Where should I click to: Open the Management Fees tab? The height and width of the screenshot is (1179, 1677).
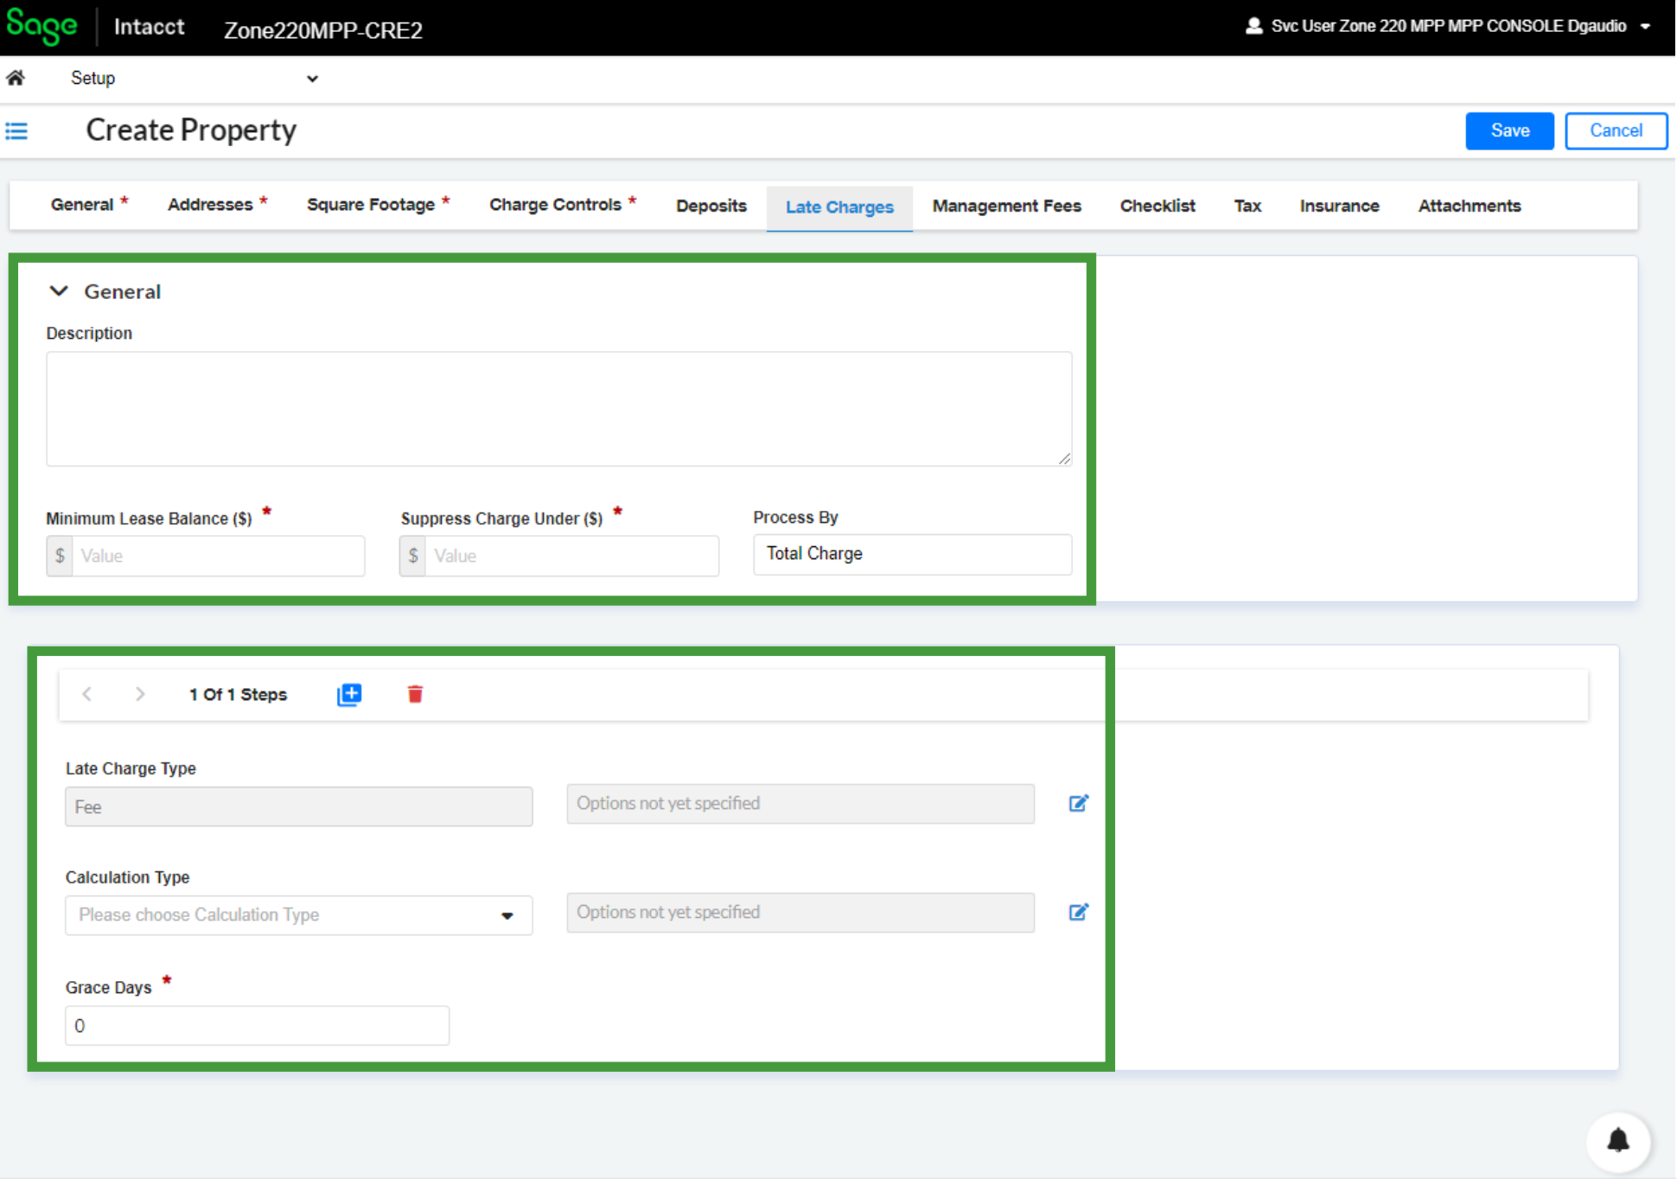click(x=1007, y=206)
